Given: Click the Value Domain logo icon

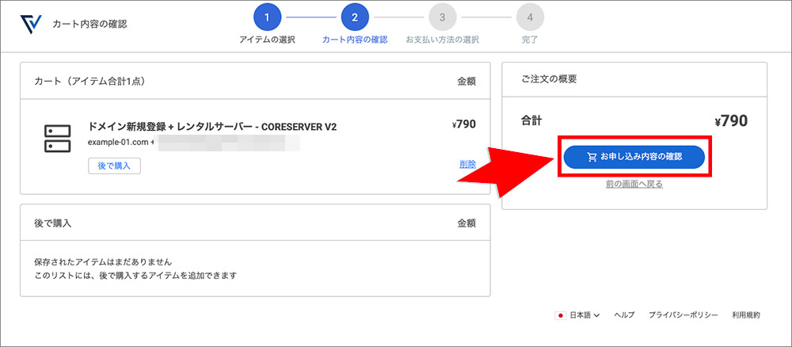Looking at the screenshot, I should click(30, 24).
